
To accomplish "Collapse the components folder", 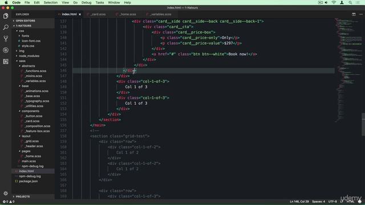I will coord(33,111).
